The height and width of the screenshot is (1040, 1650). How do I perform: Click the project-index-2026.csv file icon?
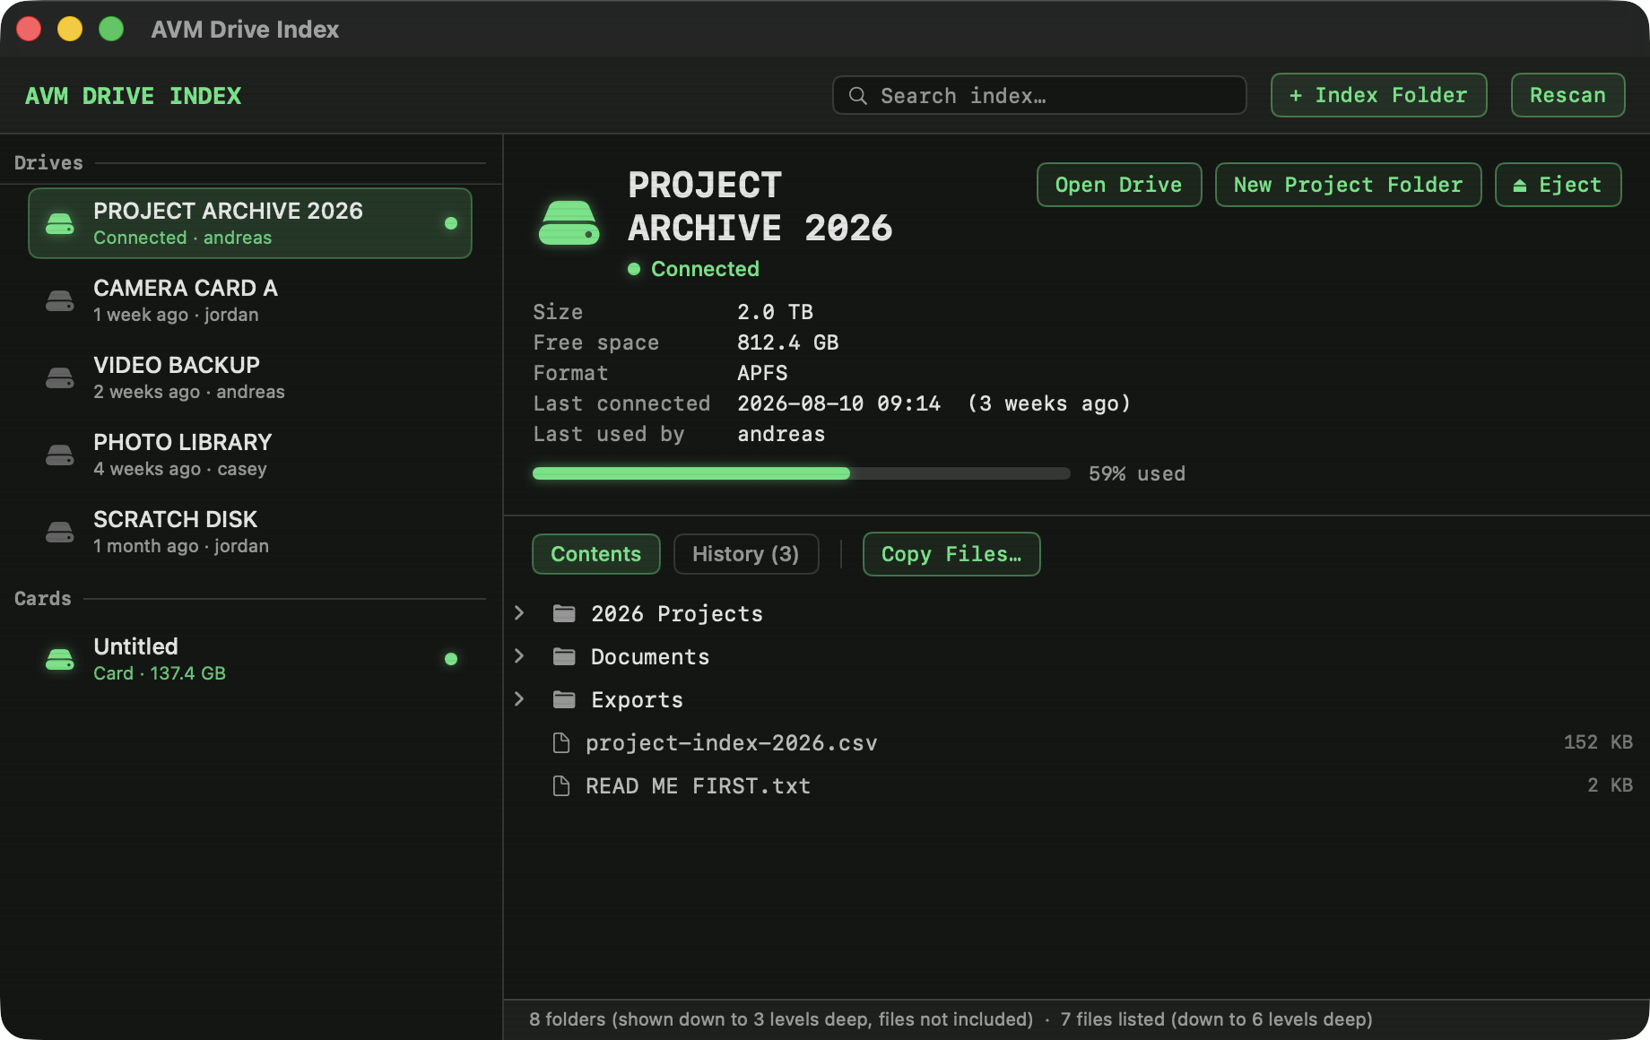pyautogui.click(x=561, y=742)
